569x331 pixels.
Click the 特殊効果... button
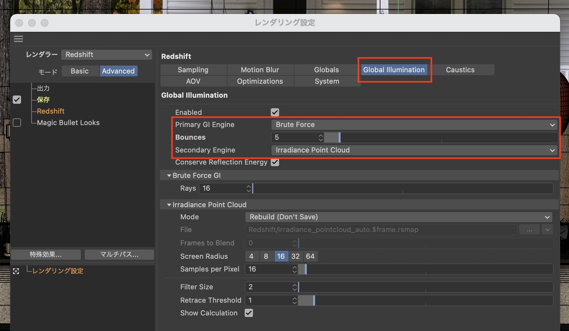tap(46, 255)
